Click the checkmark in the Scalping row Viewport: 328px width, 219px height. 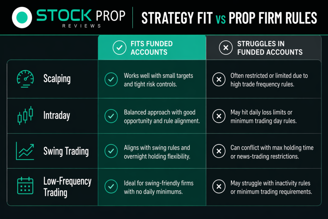[111, 80]
